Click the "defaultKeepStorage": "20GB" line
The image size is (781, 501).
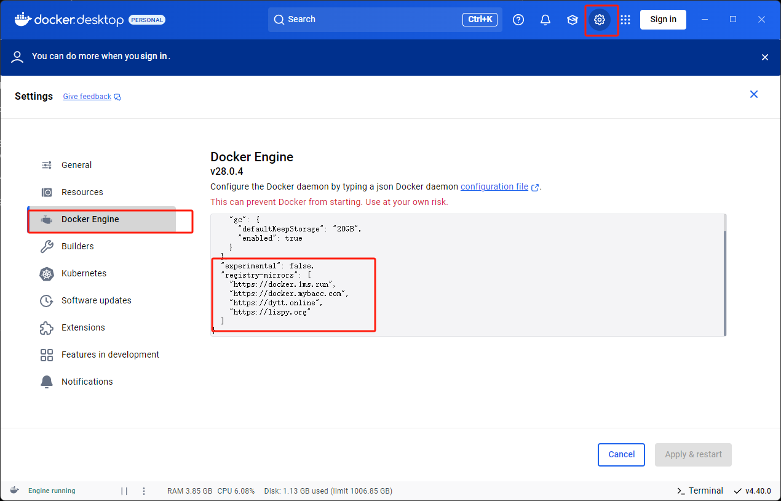[299, 228]
